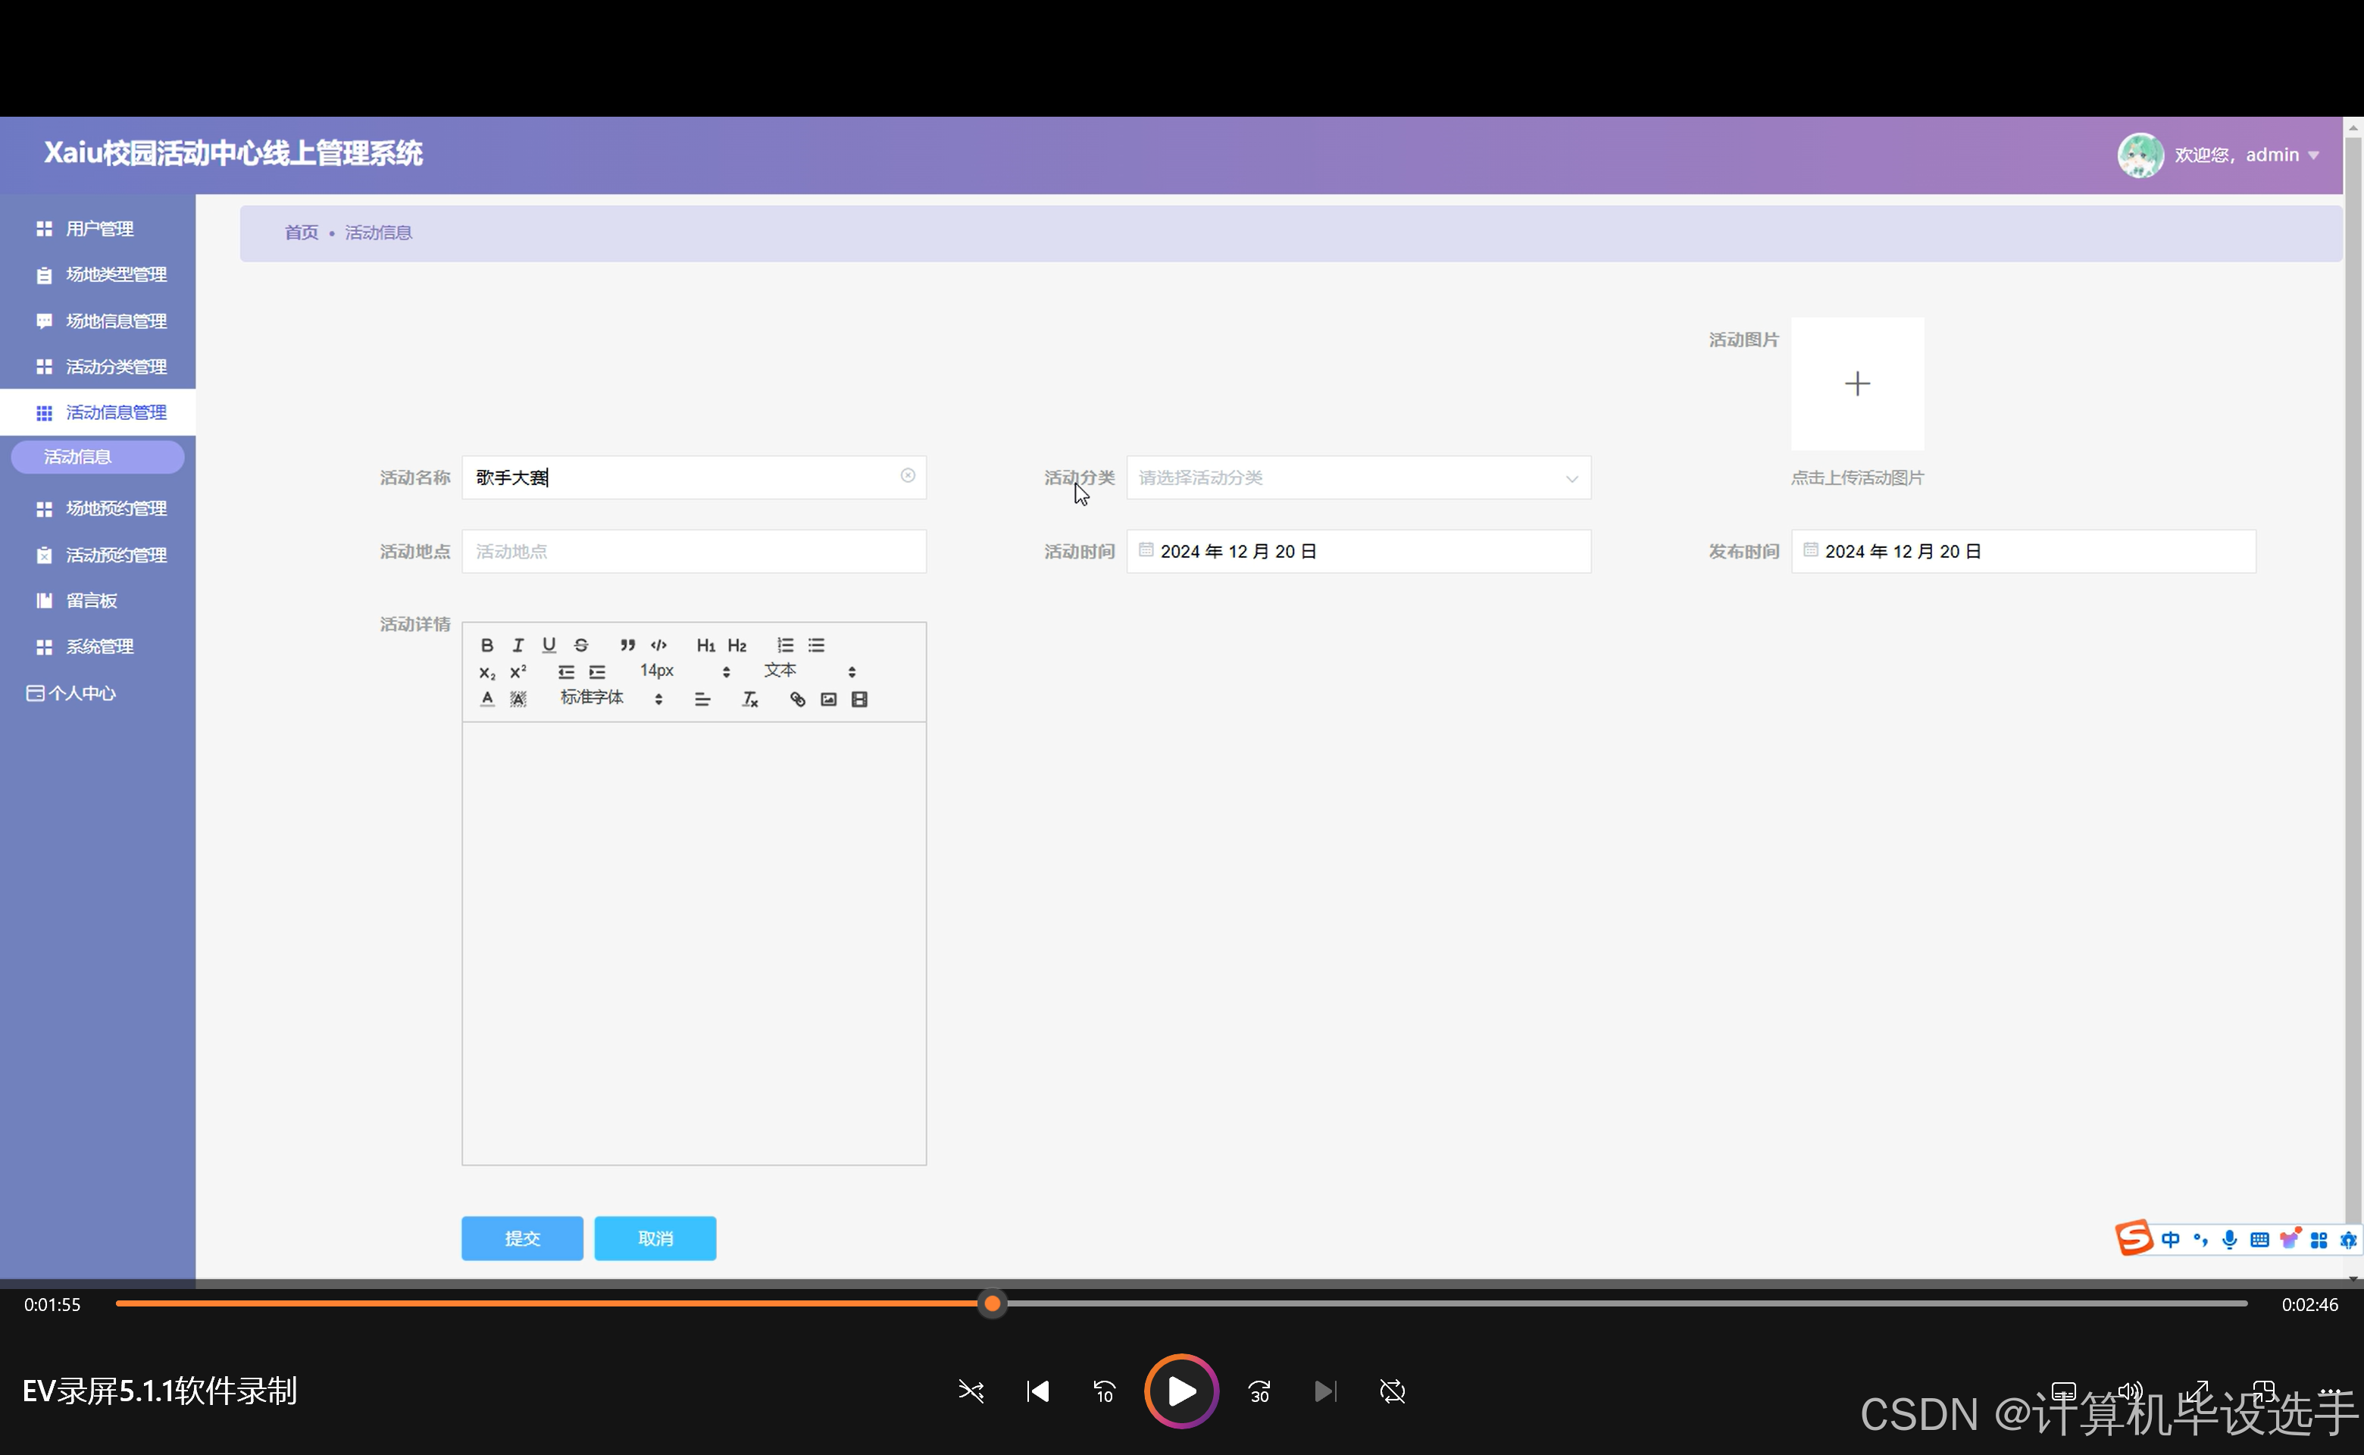Toggle the Sogou IME punctuation mode

2200,1240
